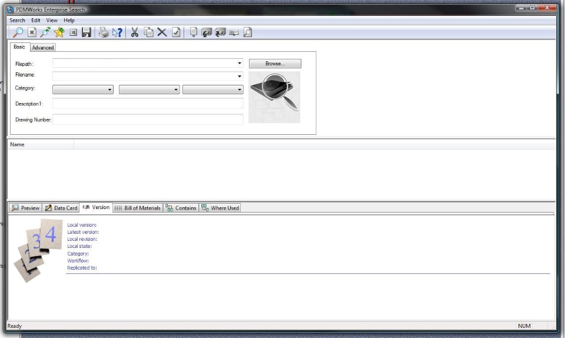Screen dimensions: 565x338
Task: Maximize the PDMWorks Enterprise Search window
Action: pos(532,8)
